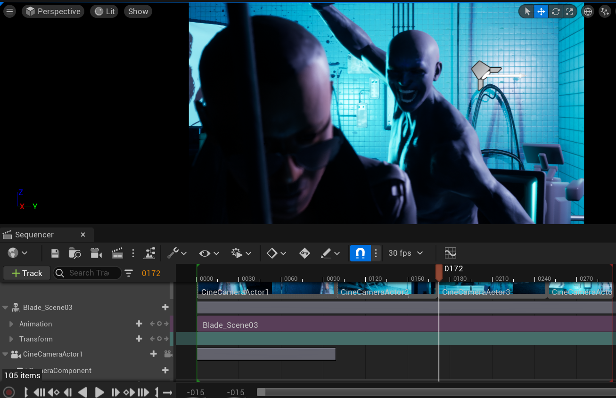The image size is (616, 398).
Task: Click the playhead marker at 0172
Action: [439, 272]
